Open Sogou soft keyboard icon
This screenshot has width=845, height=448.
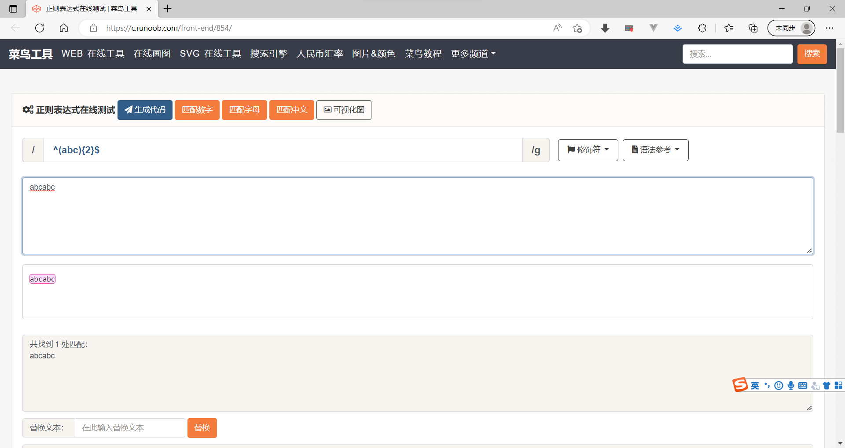tap(803, 386)
